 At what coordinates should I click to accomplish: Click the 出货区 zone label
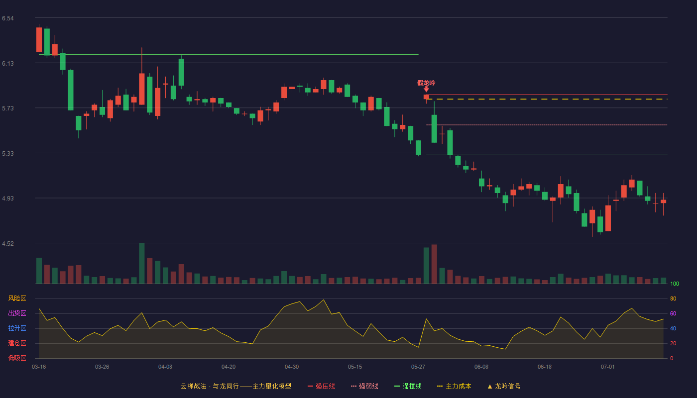(x=17, y=313)
